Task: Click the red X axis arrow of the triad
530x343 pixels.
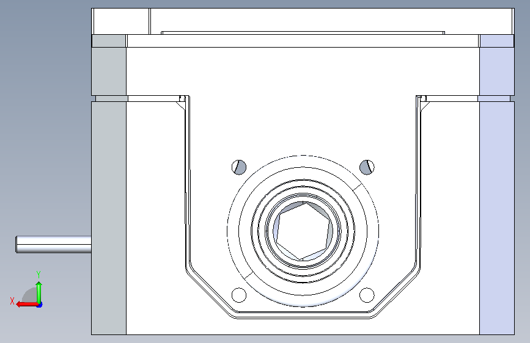Action: click(x=27, y=305)
